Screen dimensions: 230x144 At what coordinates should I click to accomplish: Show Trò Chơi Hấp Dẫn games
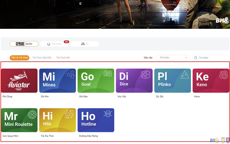(42, 58)
